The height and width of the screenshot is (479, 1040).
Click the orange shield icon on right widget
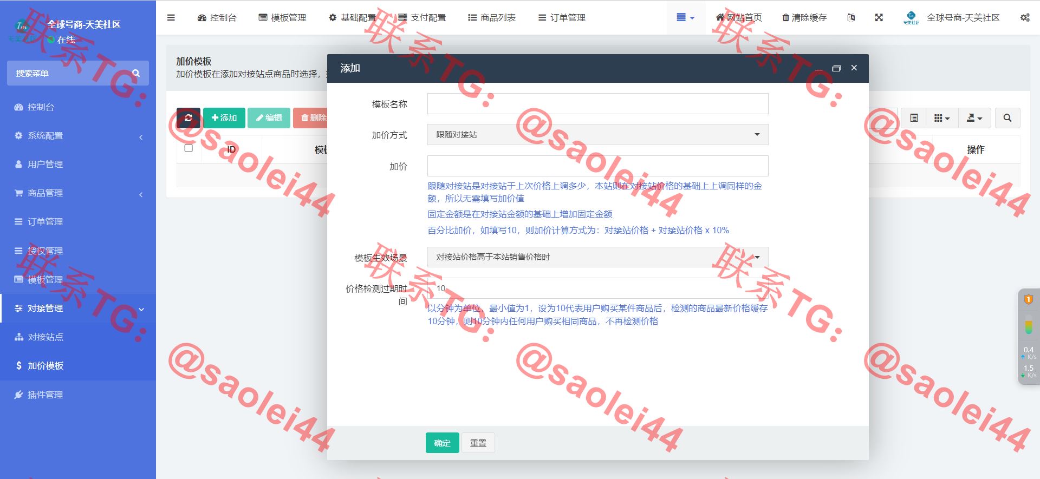[x=1029, y=299]
